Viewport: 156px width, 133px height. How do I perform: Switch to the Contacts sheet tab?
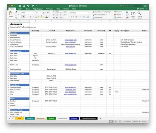coord(30,118)
